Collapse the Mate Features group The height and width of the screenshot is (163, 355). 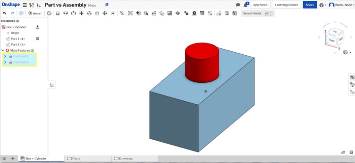pos(3,50)
